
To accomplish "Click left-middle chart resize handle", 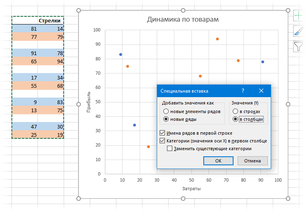I will pos(78,104).
